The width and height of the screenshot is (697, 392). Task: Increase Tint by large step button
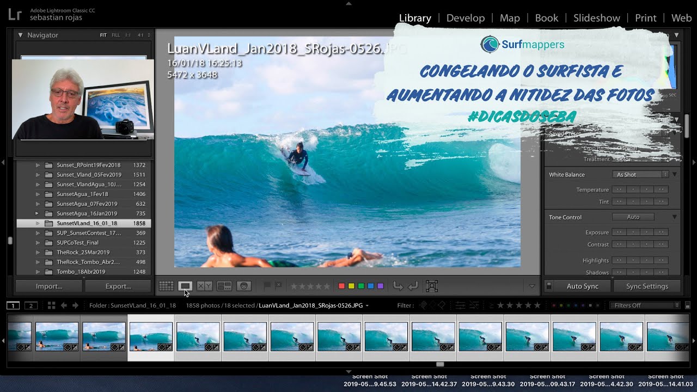coord(661,201)
